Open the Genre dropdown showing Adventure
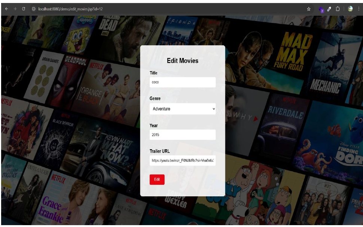363x227 pixels. click(182, 109)
